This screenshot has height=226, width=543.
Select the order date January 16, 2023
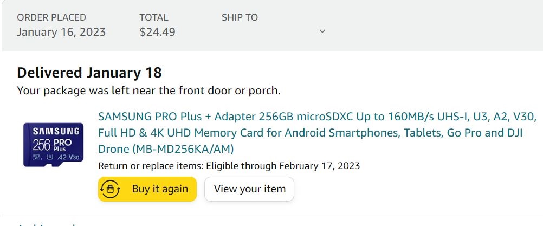[61, 32]
